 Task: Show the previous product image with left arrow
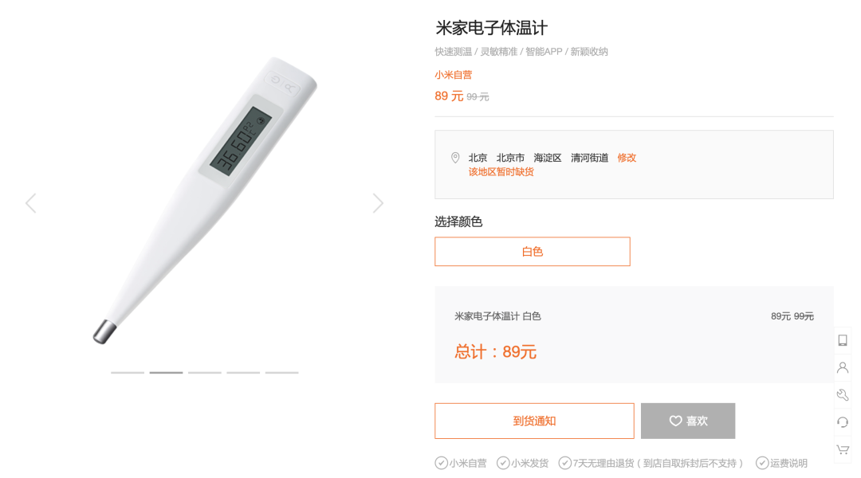[31, 203]
